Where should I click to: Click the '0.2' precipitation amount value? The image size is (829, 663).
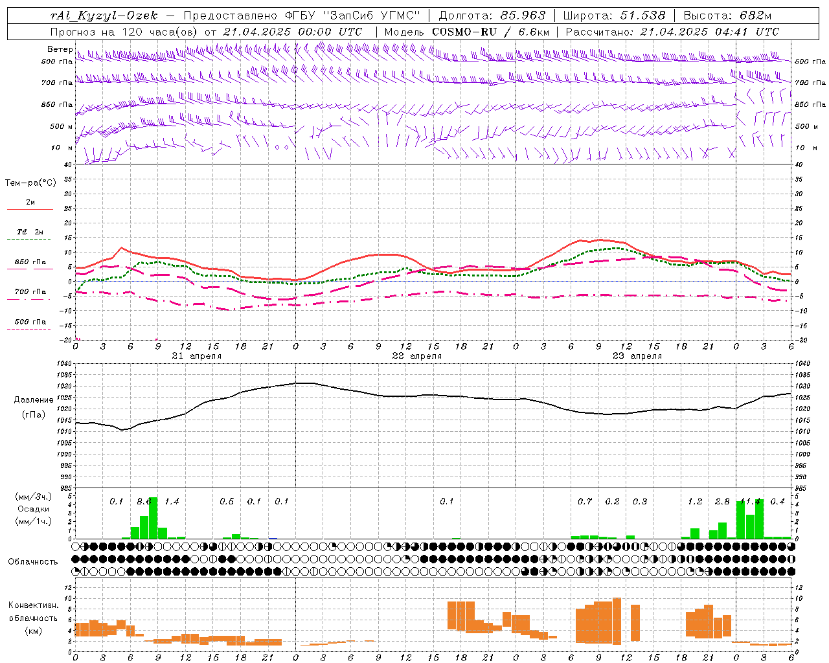click(612, 501)
